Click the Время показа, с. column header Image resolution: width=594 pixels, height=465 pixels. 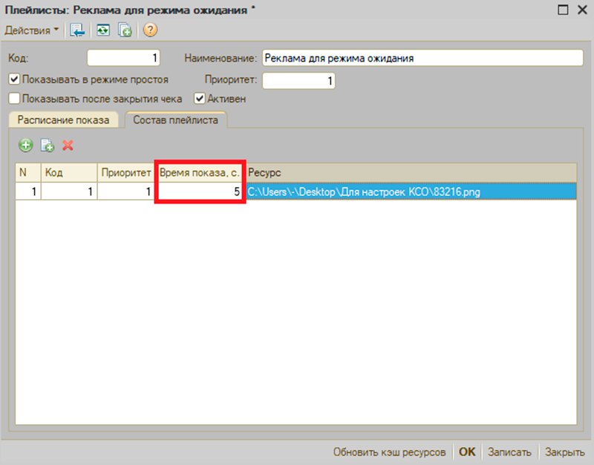click(x=200, y=173)
